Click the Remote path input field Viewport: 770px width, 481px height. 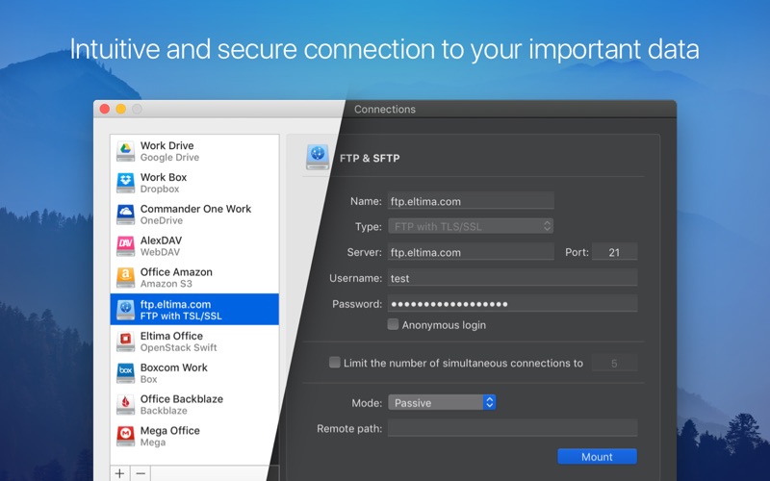tap(513, 428)
